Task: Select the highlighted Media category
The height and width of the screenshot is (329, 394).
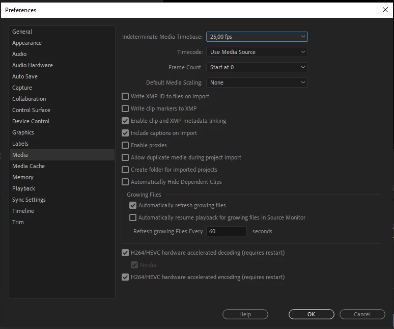Action: pos(62,155)
